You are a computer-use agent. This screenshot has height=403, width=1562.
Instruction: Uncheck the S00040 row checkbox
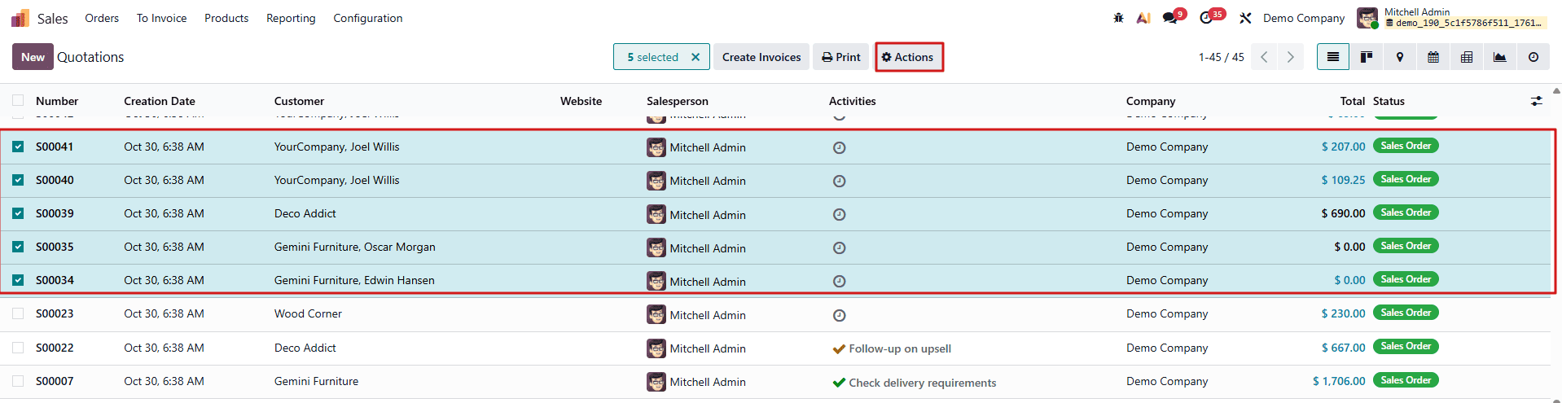(18, 180)
